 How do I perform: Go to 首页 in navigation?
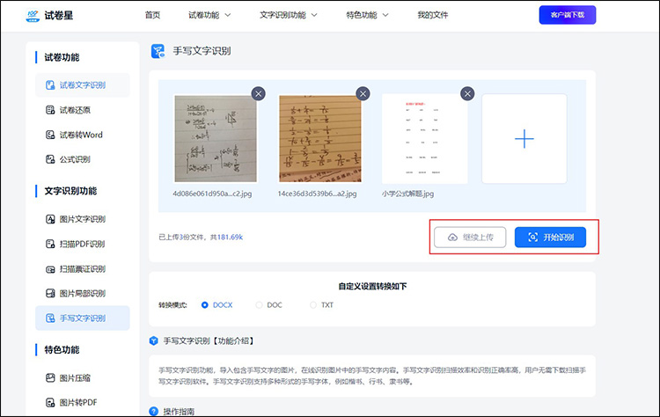click(x=152, y=15)
